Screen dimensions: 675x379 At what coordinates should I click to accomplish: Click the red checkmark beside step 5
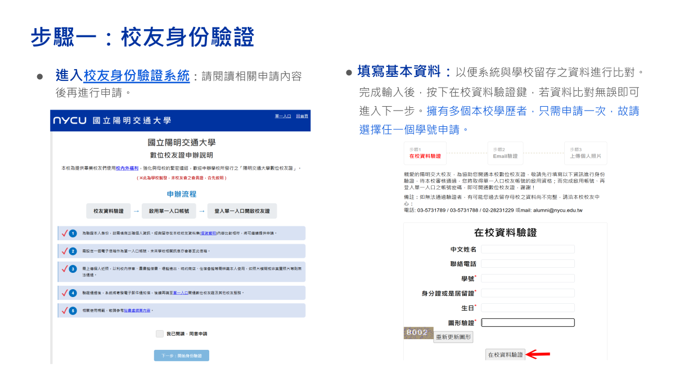(x=64, y=310)
